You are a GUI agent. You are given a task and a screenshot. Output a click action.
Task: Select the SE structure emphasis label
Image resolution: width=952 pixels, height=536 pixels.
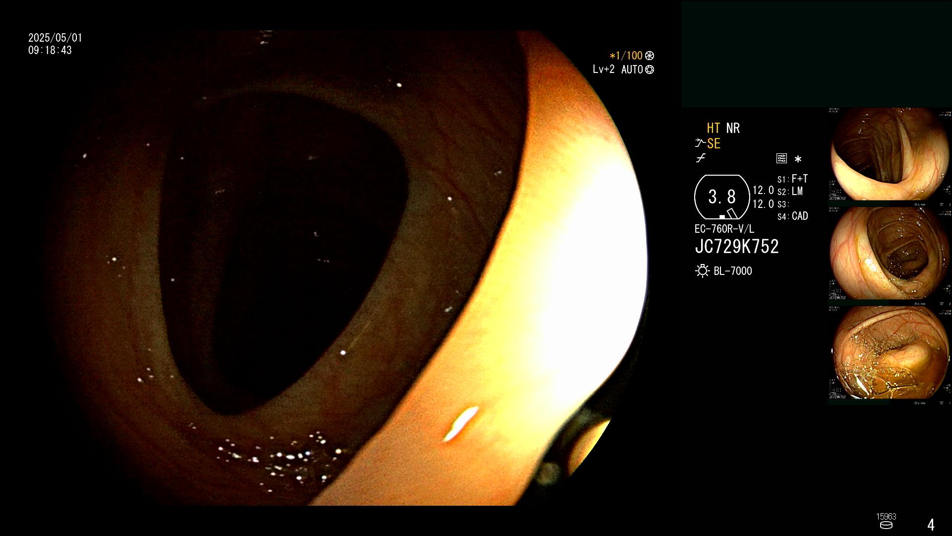tap(714, 143)
